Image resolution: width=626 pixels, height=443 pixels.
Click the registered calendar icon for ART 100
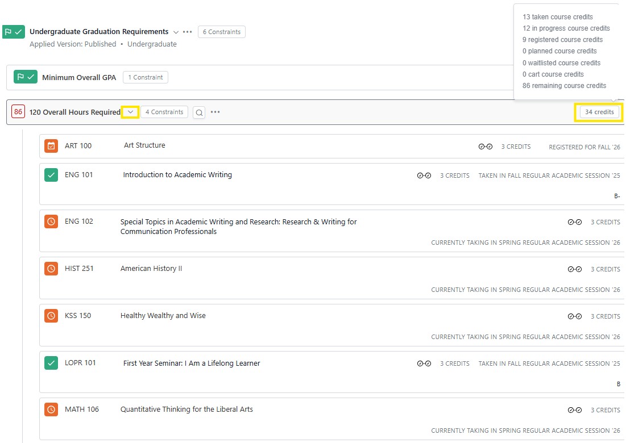[51, 146]
